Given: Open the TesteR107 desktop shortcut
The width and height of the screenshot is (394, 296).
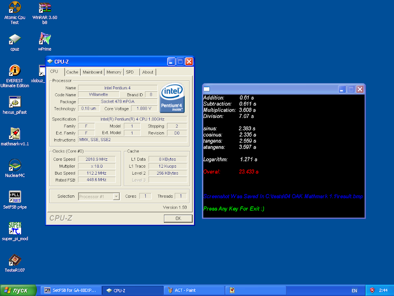Looking at the screenshot, I should pos(15,263).
